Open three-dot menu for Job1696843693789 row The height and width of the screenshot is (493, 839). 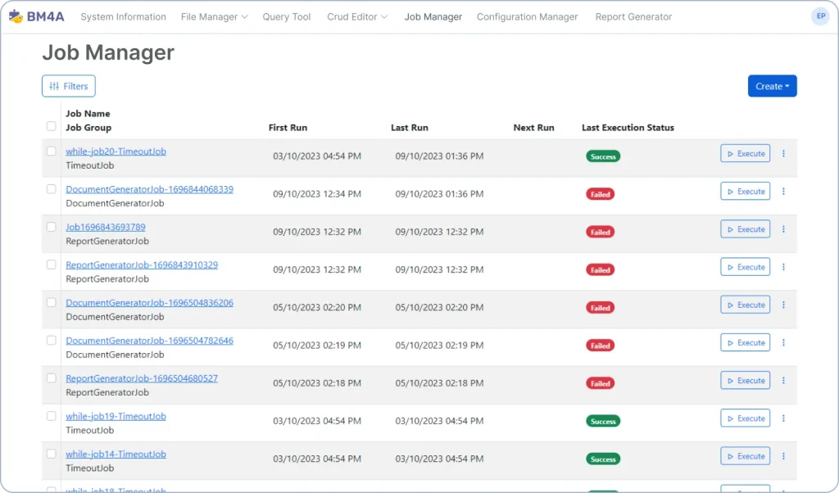click(783, 229)
